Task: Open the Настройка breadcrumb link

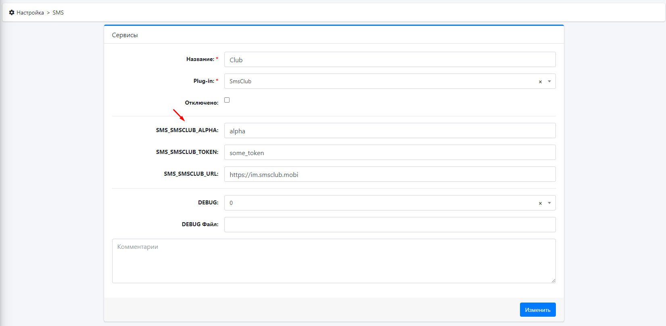Action: click(x=30, y=13)
